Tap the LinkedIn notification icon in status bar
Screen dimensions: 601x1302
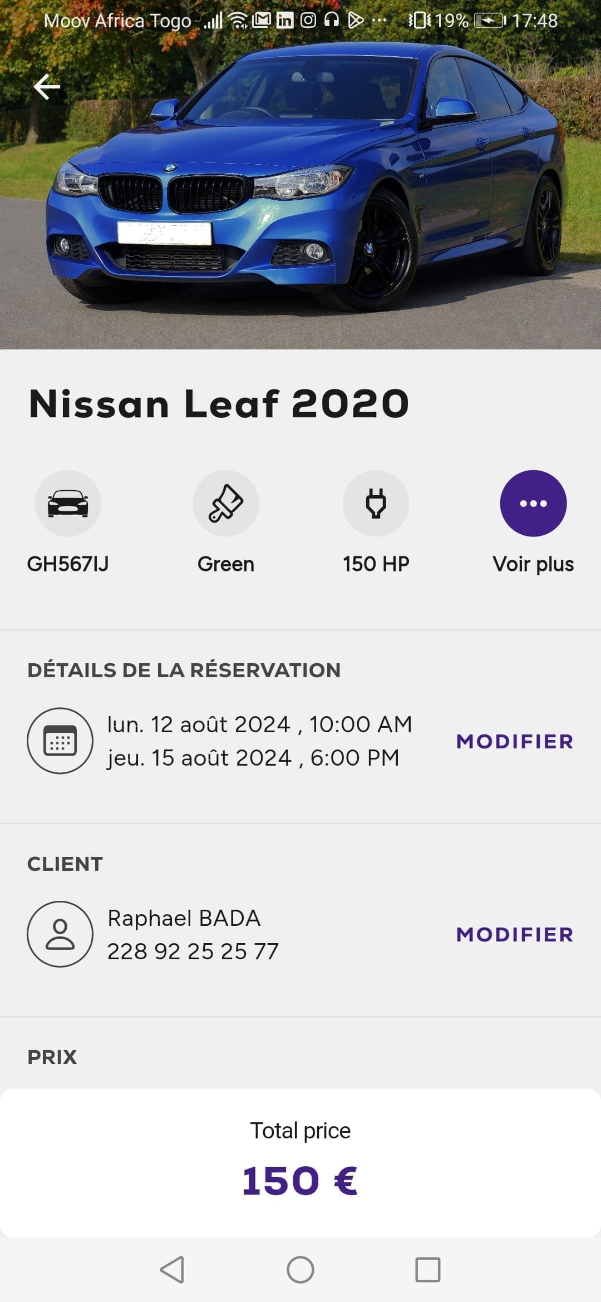coord(285,21)
